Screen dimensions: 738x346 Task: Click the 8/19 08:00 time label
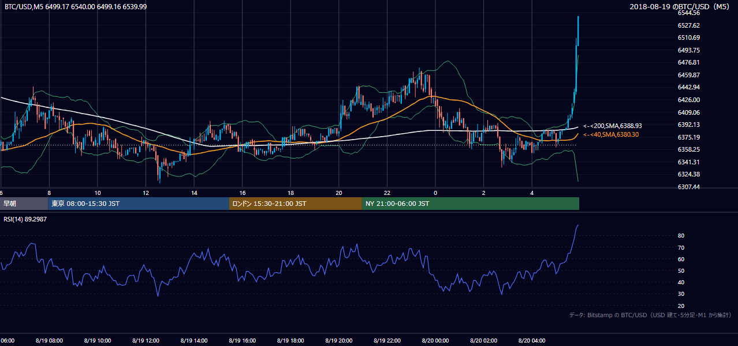tap(49, 341)
